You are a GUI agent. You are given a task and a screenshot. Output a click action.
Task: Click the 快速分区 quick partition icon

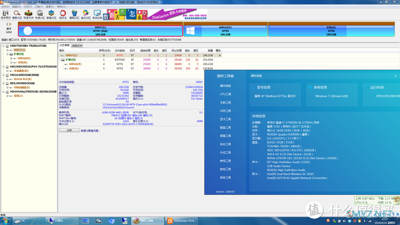[40, 14]
